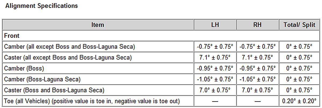
Task: Click the LH value for Camber (Boss)
Action: point(215,68)
